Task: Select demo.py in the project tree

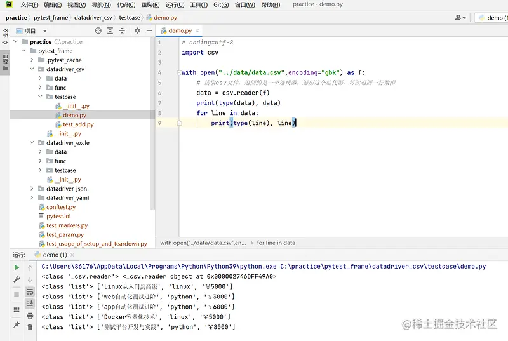Action: [x=74, y=115]
